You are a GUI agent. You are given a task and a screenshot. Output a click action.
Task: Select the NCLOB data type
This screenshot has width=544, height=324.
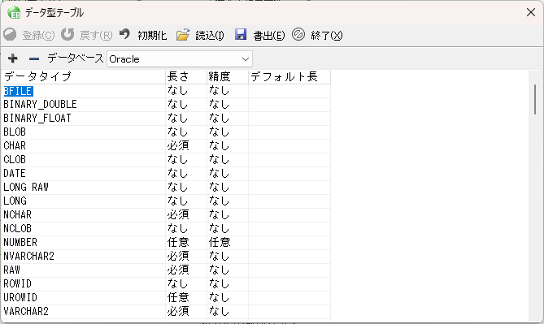coord(83,229)
